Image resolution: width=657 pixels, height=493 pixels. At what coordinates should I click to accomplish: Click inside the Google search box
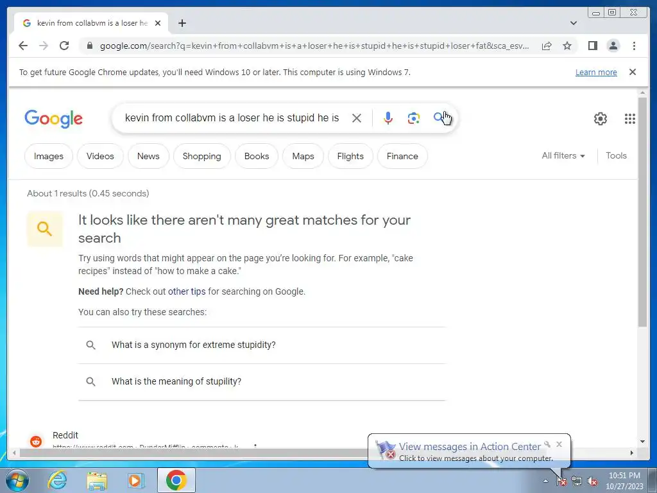pyautogui.click(x=232, y=118)
